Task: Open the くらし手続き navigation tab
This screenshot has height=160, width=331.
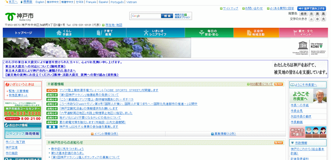Action: pyautogui.click(x=64, y=33)
